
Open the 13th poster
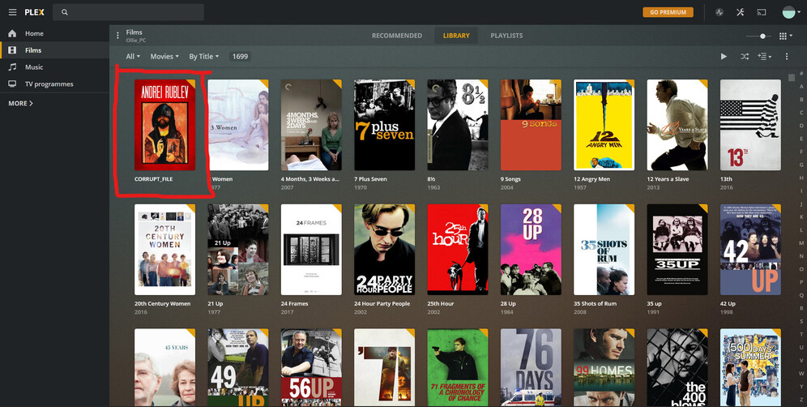click(x=750, y=125)
